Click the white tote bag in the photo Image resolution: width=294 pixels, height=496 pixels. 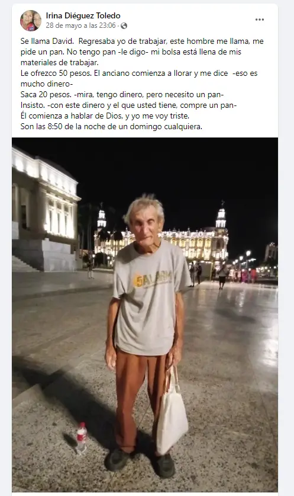click(x=172, y=413)
